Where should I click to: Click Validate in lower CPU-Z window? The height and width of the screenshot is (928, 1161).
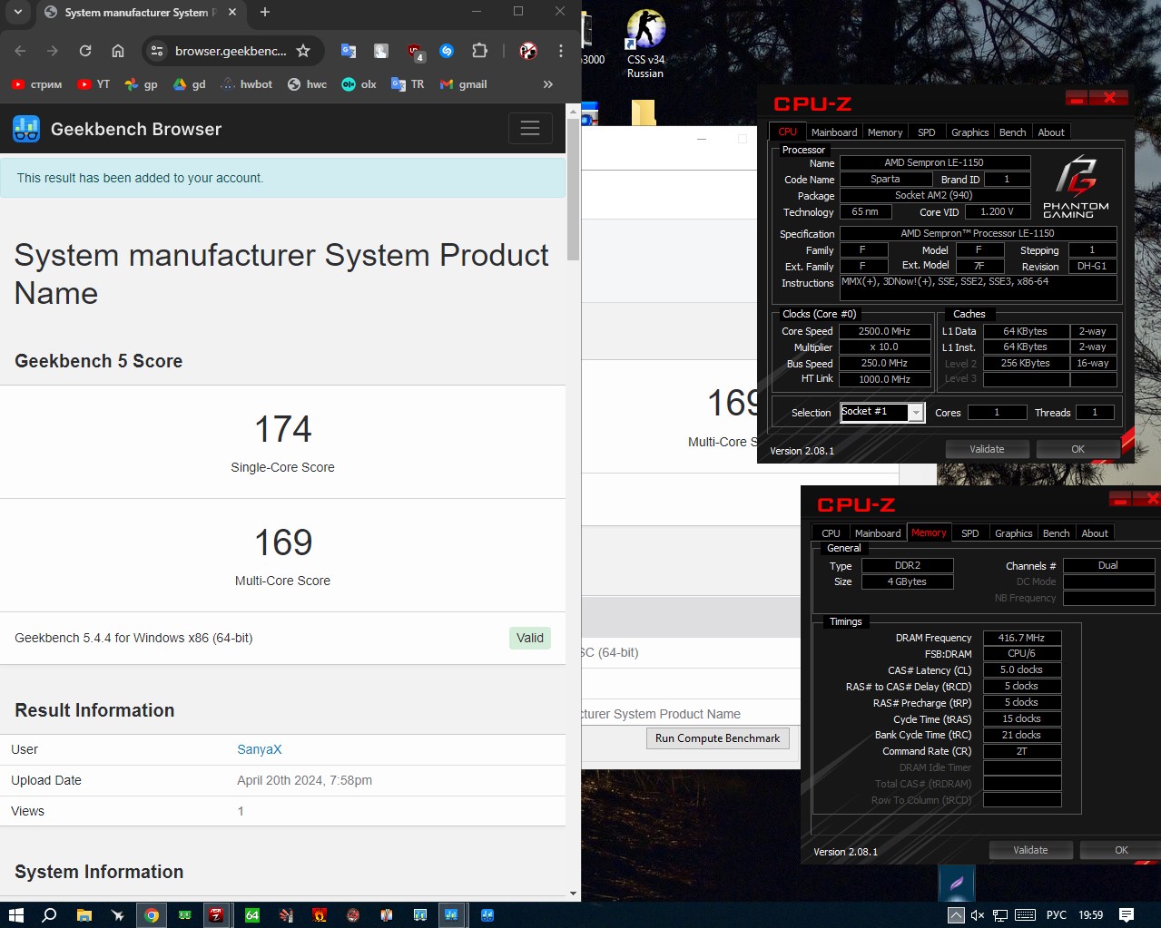(1030, 850)
